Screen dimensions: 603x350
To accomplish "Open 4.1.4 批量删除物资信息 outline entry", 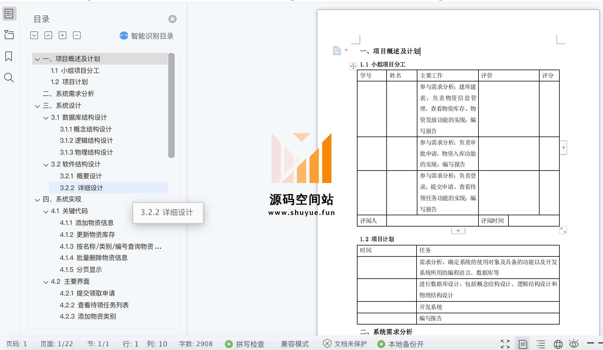I will point(93,258).
